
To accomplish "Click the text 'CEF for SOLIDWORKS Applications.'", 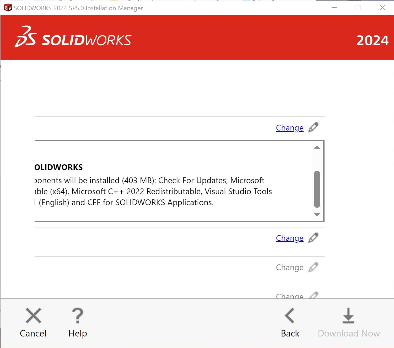I will (x=150, y=203).
